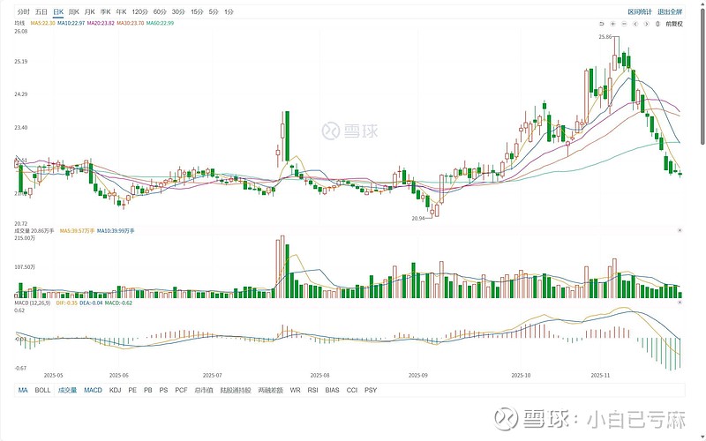Toggle the PSY indicator
706x441 pixels.
click(371, 390)
